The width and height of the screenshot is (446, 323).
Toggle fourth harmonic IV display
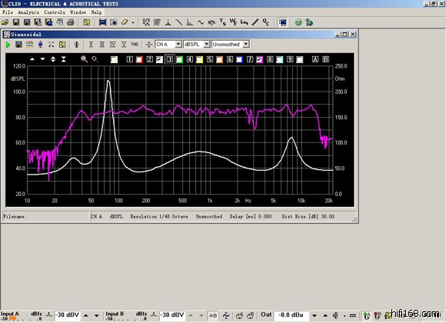(x=112, y=45)
